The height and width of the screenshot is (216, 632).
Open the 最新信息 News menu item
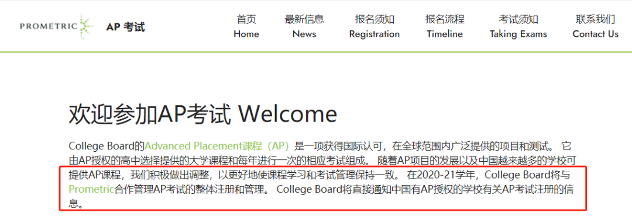pyautogui.click(x=304, y=26)
